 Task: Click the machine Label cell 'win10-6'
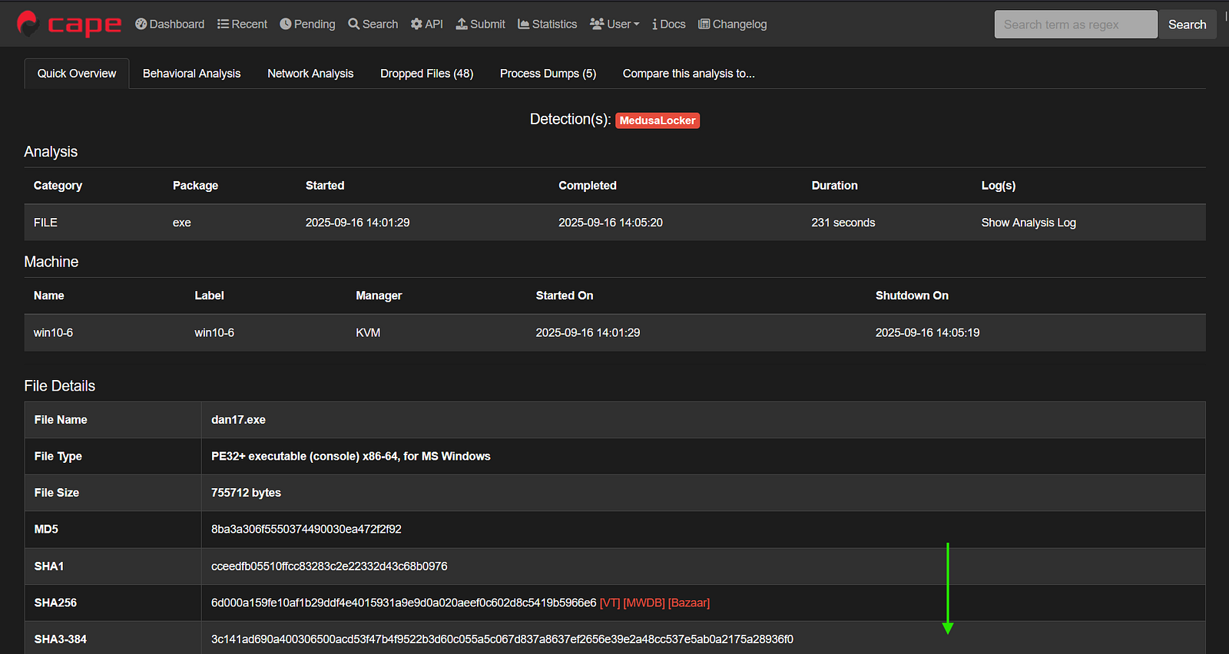point(214,333)
